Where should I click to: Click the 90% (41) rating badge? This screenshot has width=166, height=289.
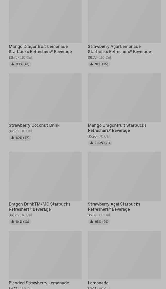point(20,64)
